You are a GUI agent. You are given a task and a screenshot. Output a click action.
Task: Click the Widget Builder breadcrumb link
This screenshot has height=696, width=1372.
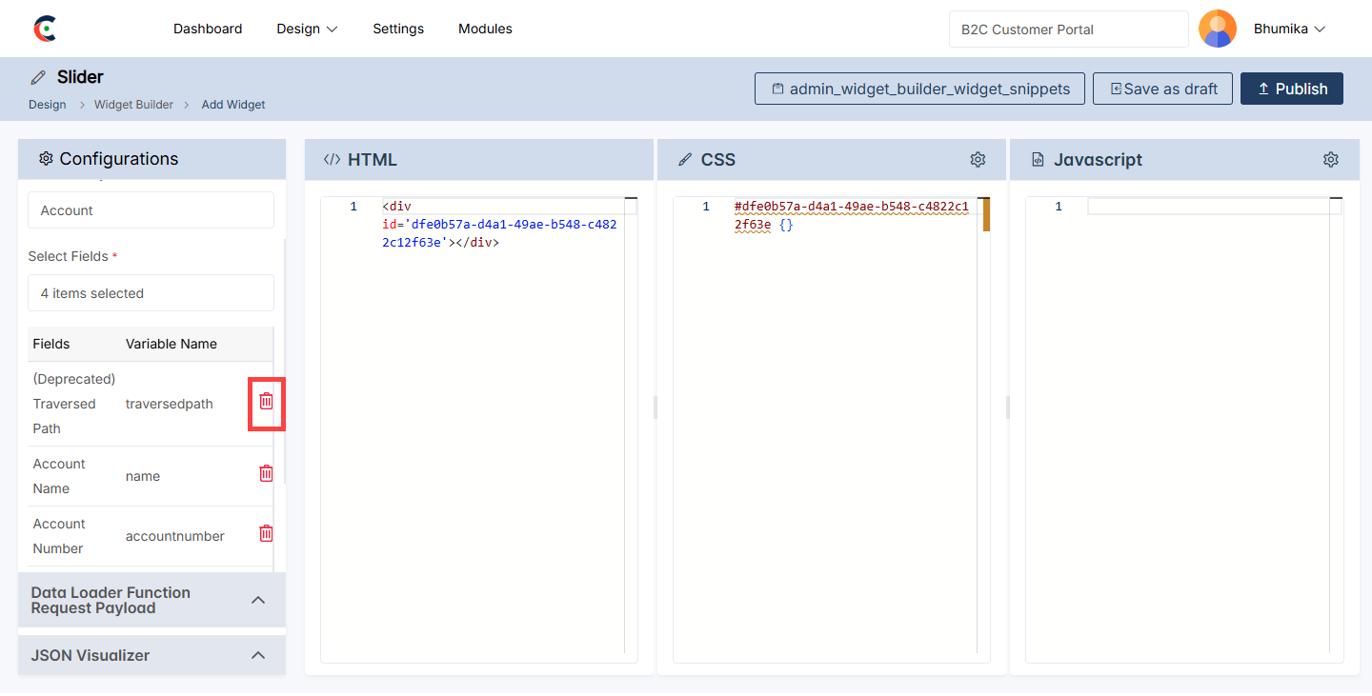(x=133, y=105)
